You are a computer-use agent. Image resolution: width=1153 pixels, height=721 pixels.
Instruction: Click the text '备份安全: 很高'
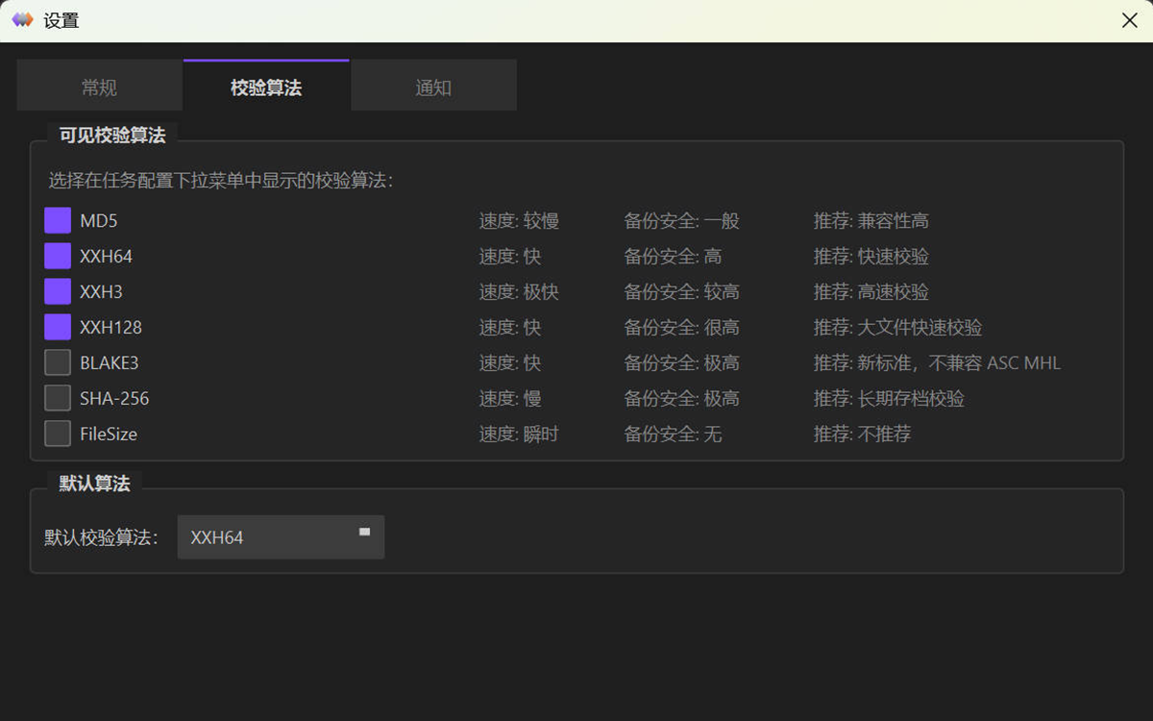click(x=682, y=328)
